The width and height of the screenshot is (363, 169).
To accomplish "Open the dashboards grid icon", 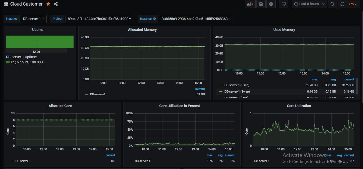I will pyautogui.click(x=6, y=4).
